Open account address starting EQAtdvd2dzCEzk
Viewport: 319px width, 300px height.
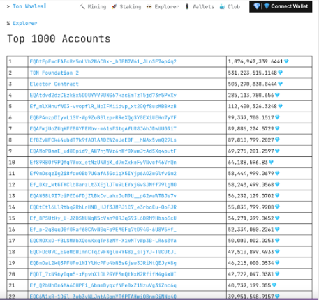[103, 95]
